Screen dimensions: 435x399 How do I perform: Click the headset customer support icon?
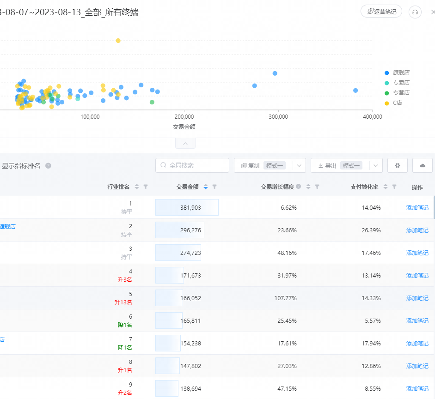coord(415,12)
